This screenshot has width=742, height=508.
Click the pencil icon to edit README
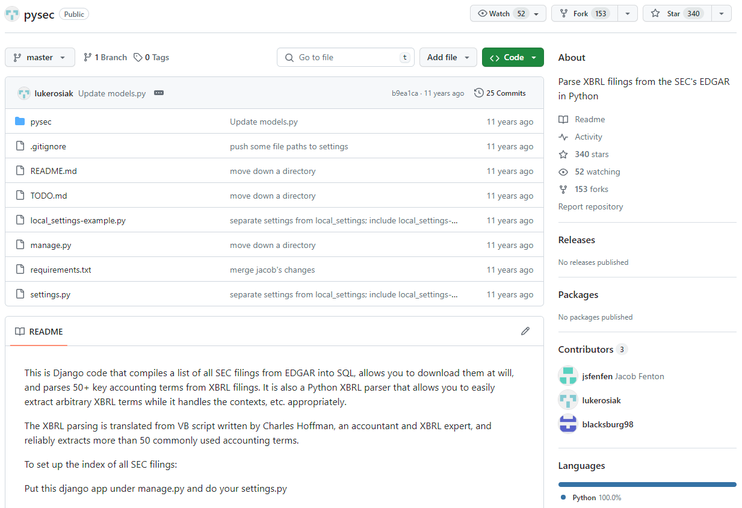click(x=525, y=331)
